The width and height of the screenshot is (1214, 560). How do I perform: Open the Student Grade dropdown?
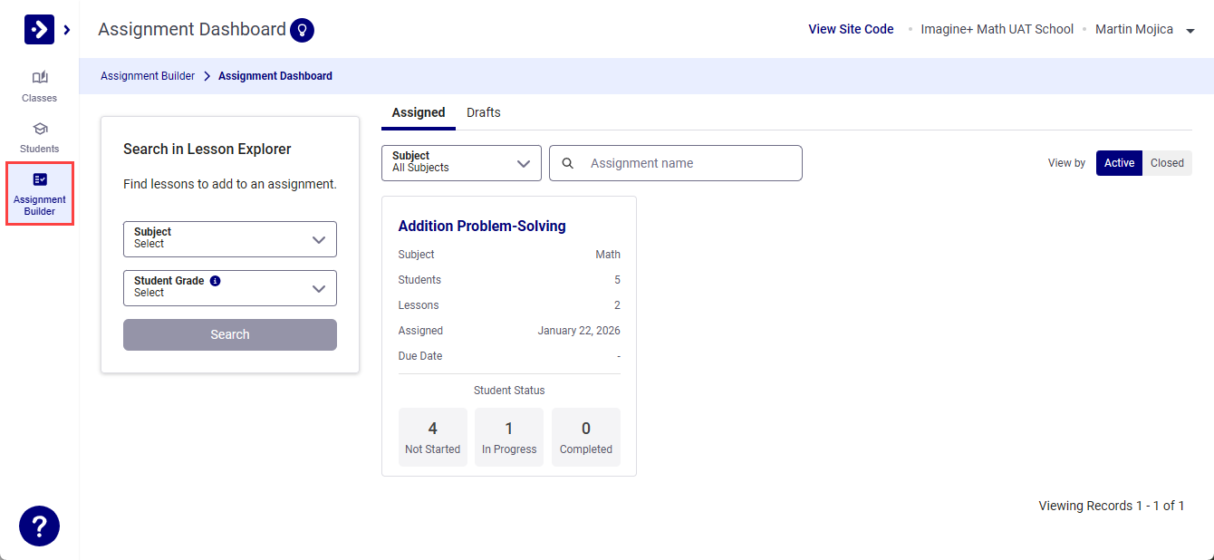pyautogui.click(x=230, y=288)
